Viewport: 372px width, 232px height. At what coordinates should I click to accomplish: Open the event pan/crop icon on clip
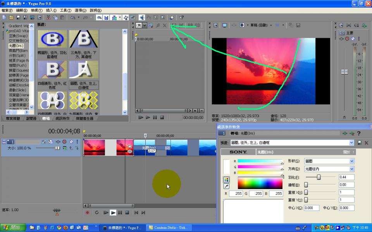pos(129,147)
